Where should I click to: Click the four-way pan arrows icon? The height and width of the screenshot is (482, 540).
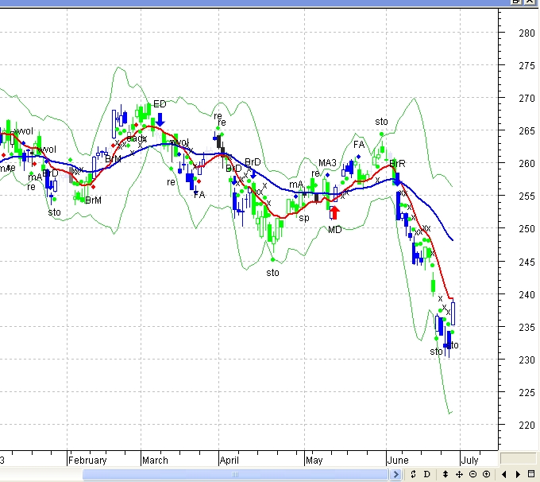(x=459, y=474)
